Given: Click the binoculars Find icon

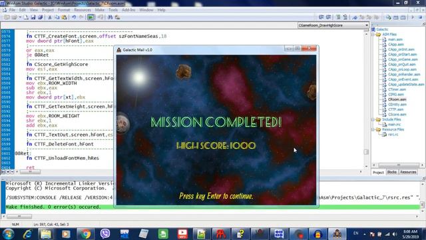Looking at the screenshot, I should tap(110, 17).
